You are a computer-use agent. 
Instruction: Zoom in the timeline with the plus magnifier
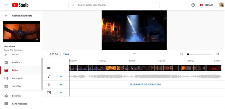(x=218, y=54)
